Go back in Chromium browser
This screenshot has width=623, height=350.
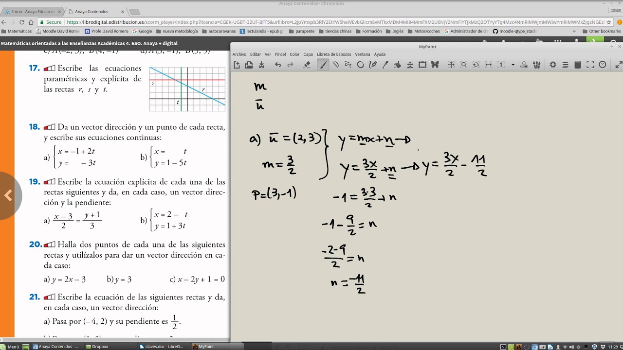pyautogui.click(x=4, y=22)
